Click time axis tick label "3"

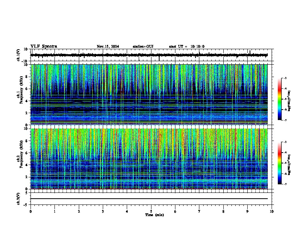point(103,211)
